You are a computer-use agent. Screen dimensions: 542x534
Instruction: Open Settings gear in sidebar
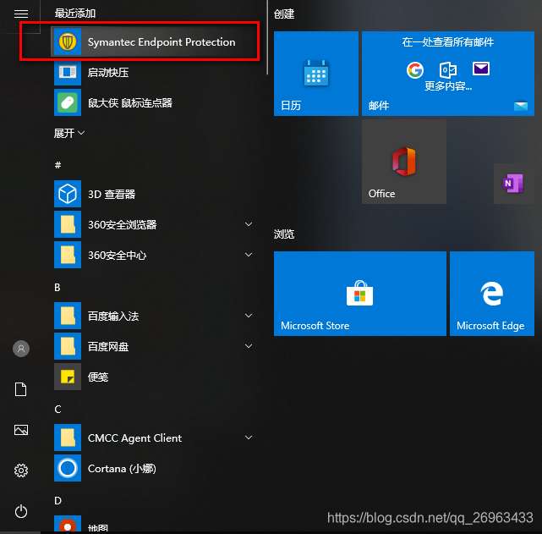(x=21, y=471)
